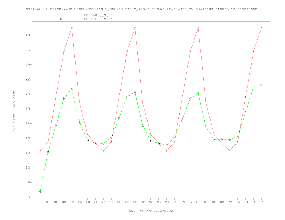Click x-axis tick label 84

pyautogui.click(x=261, y=202)
